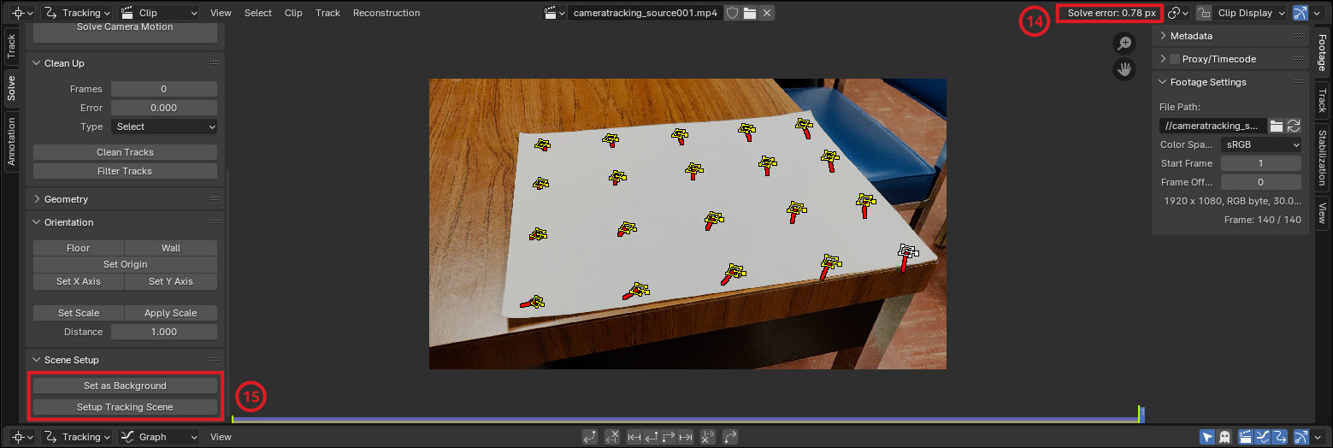The height and width of the screenshot is (448, 1333).
Task: Click jump to end of track icon
Action: pyautogui.click(x=686, y=437)
